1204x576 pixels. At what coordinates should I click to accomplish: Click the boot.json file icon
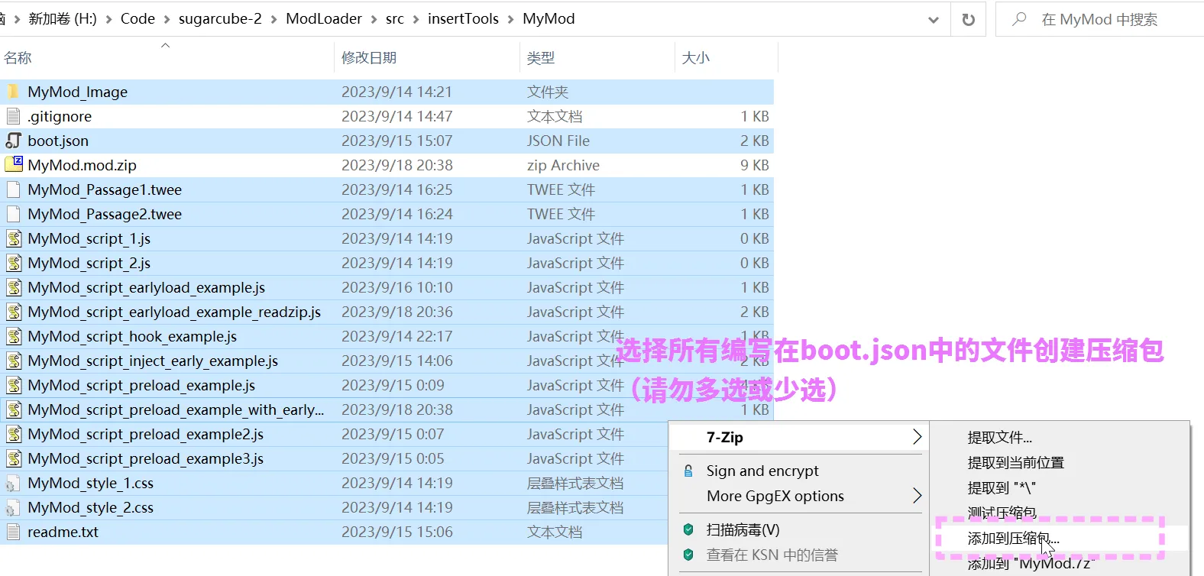[13, 141]
